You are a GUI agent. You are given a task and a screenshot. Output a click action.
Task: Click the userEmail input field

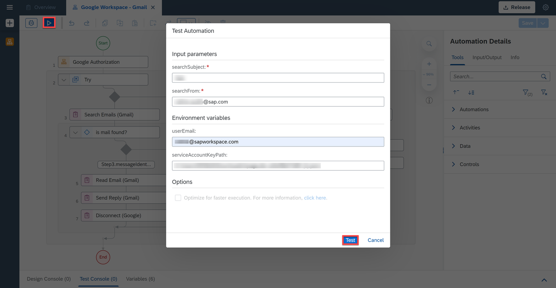[278, 142]
